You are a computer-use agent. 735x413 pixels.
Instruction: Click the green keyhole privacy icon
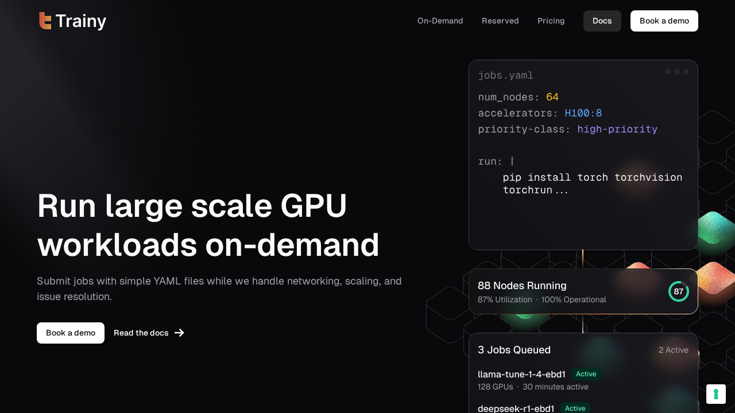pos(716,394)
